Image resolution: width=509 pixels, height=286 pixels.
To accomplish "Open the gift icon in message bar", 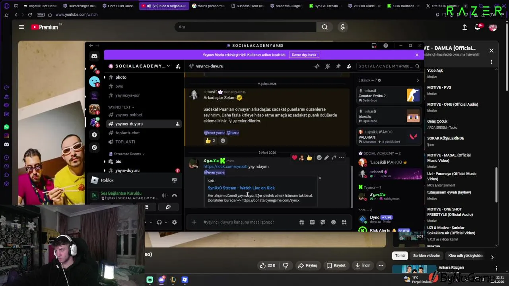I will click(302, 222).
